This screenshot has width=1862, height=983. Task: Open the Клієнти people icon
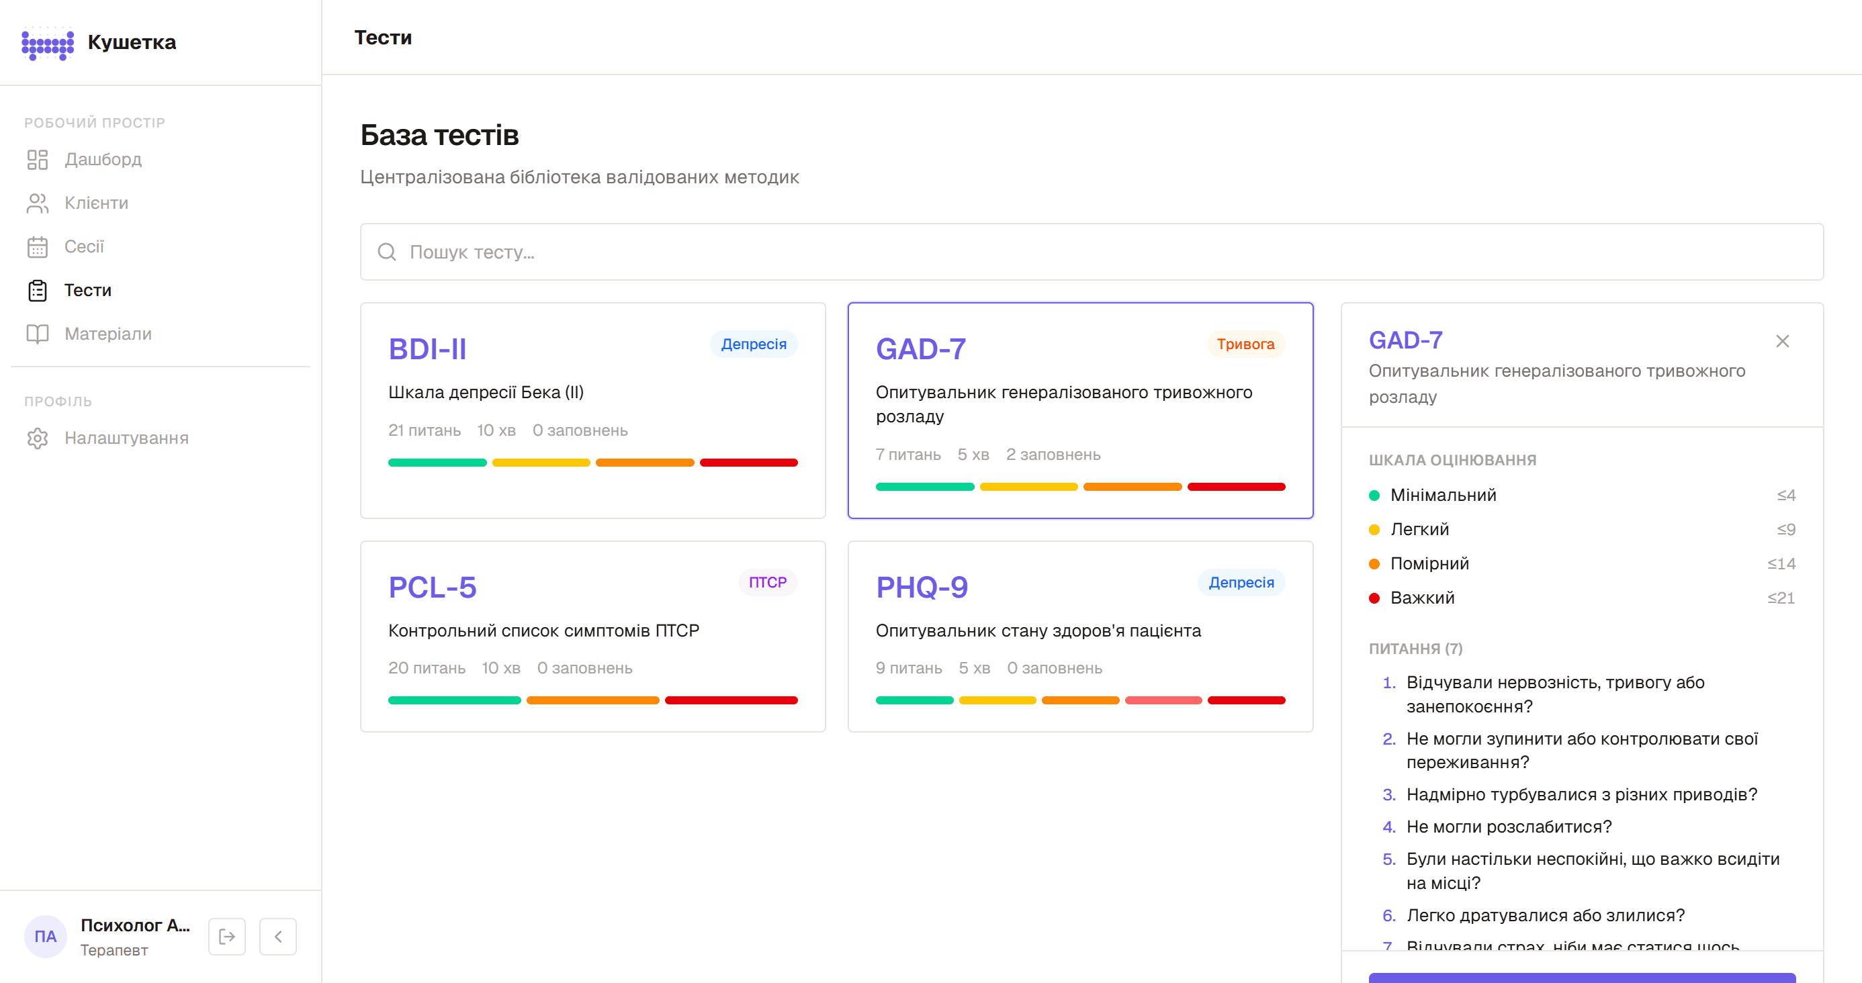click(x=37, y=203)
